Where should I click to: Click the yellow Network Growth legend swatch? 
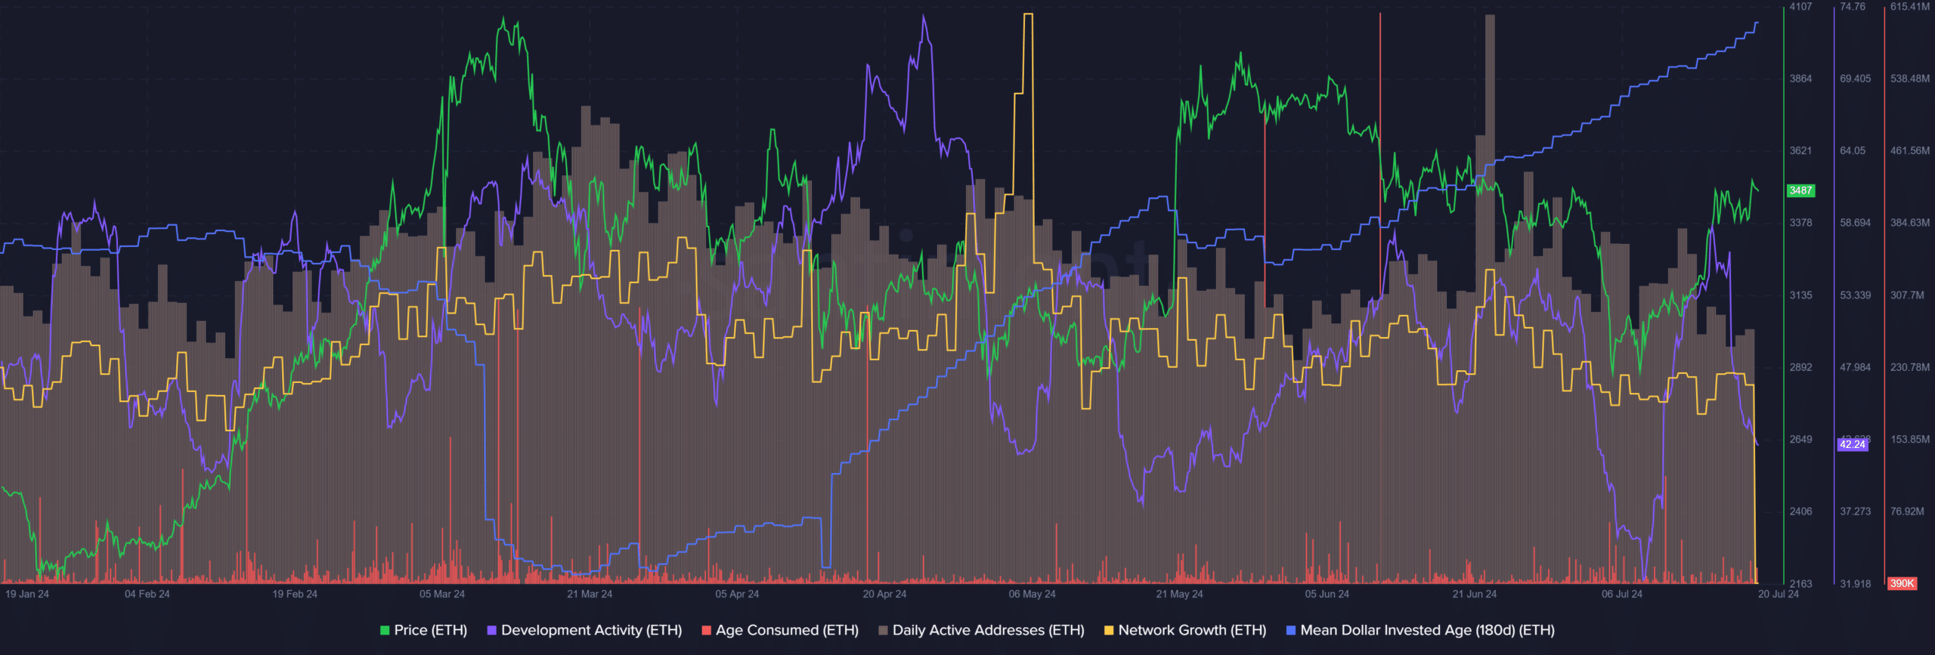click(1109, 630)
